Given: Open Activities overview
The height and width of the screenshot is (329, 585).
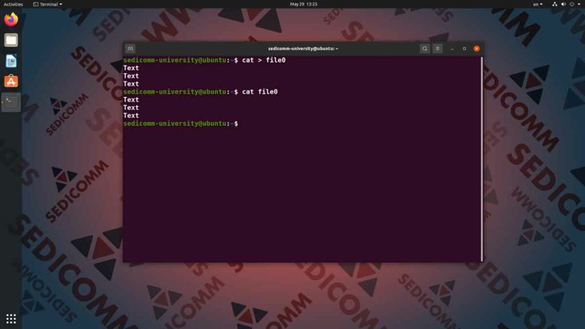Looking at the screenshot, I should [x=13, y=4].
